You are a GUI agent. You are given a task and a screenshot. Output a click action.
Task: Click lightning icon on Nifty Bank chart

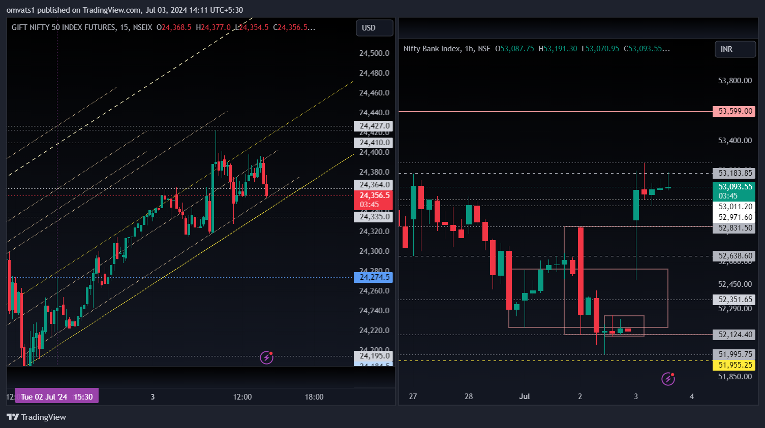[668, 379]
